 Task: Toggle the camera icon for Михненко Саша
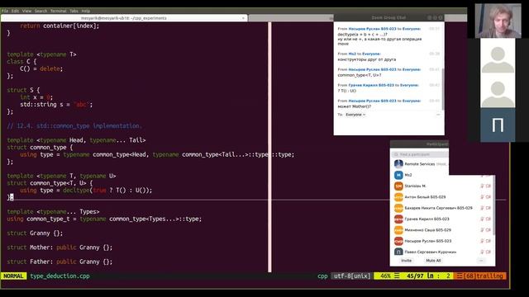click(x=488, y=230)
